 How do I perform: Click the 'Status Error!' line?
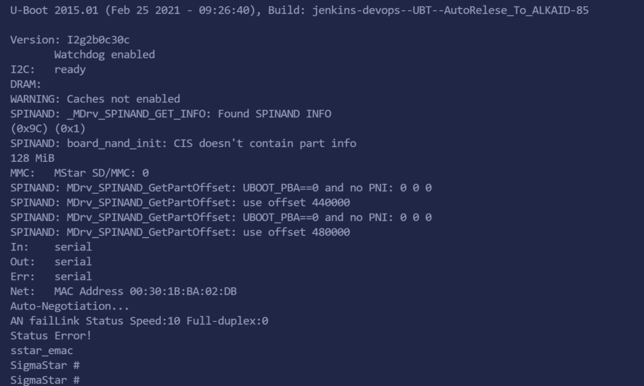click(51, 336)
